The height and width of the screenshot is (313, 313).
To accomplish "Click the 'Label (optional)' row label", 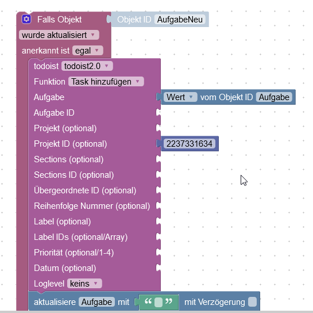I will [x=63, y=222].
